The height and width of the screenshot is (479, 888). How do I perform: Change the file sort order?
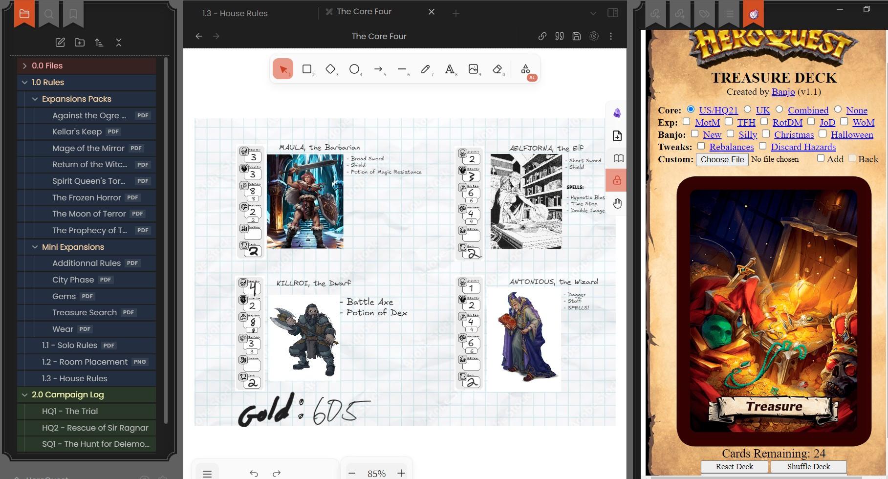tap(99, 43)
